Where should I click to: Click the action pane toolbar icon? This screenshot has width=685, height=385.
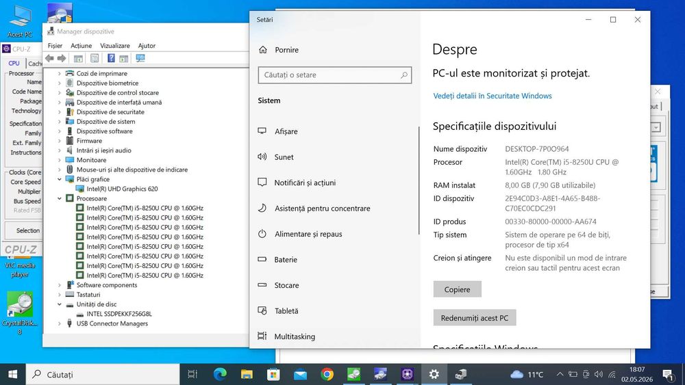point(123,58)
